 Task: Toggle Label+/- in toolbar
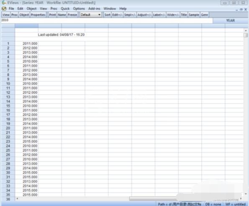(159, 15)
